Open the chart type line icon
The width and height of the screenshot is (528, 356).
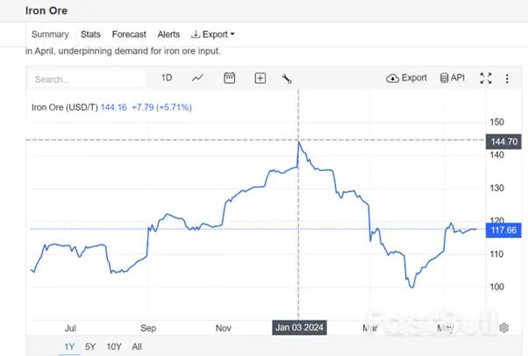(x=198, y=78)
